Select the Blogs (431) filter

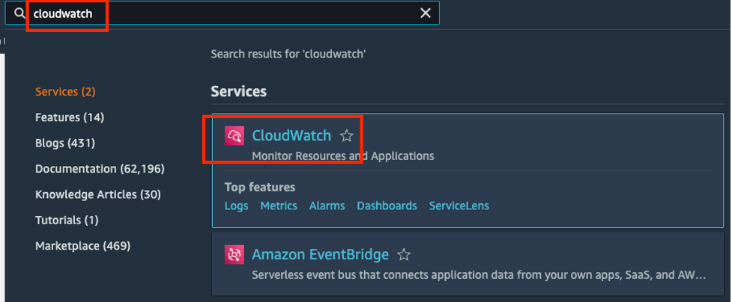65,143
